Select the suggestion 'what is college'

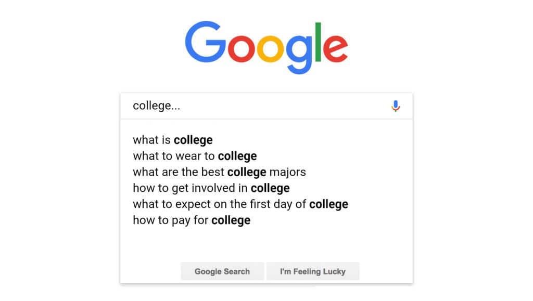[x=173, y=140]
